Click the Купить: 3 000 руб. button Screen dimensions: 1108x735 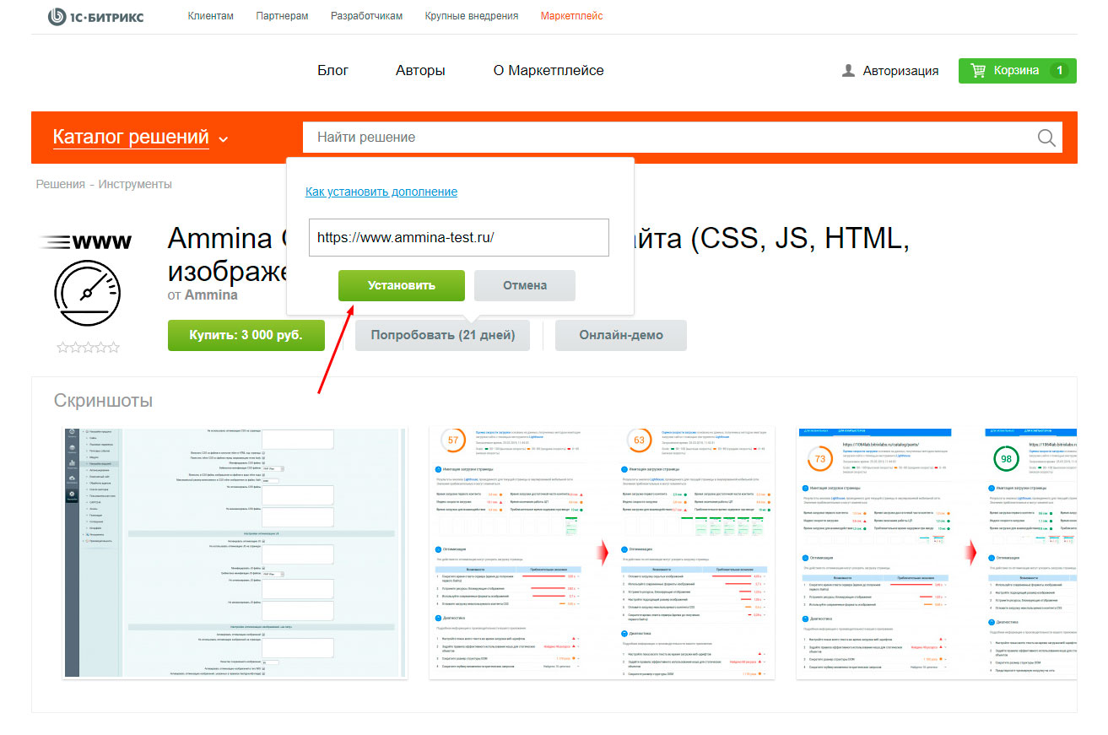[x=246, y=335]
